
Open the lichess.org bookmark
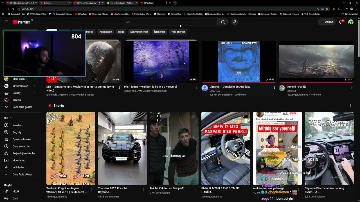(267, 14)
